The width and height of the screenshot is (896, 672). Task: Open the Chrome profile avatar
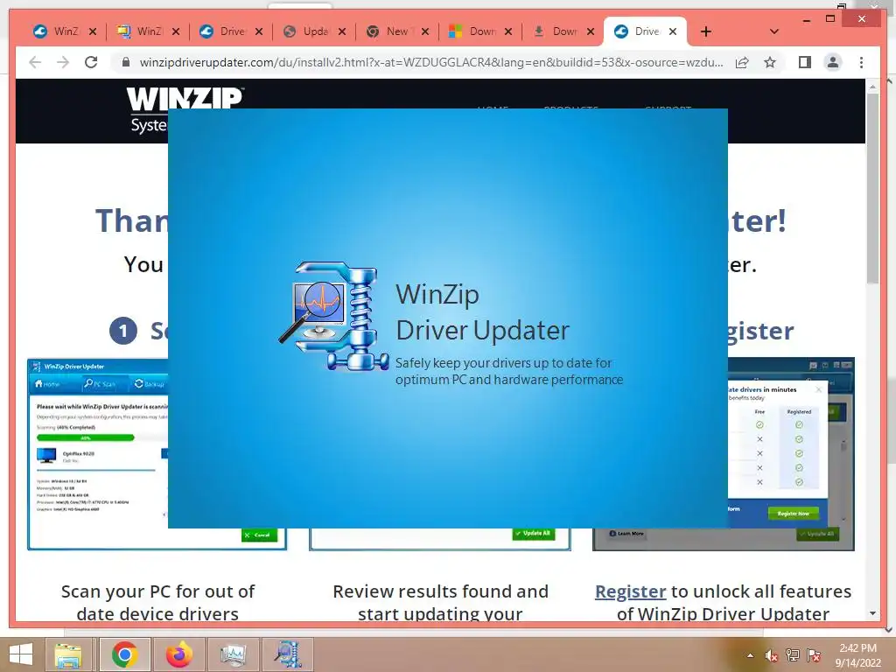[833, 62]
